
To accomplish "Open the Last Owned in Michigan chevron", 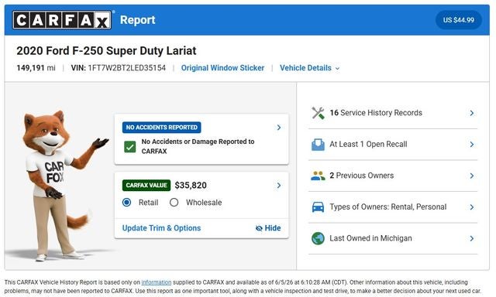I will [x=472, y=239].
